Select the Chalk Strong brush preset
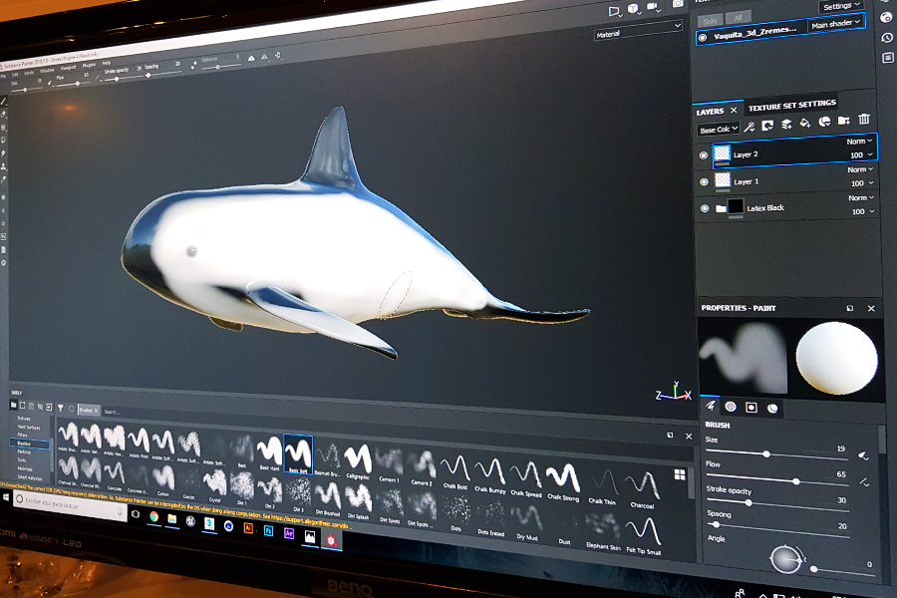 [x=562, y=476]
